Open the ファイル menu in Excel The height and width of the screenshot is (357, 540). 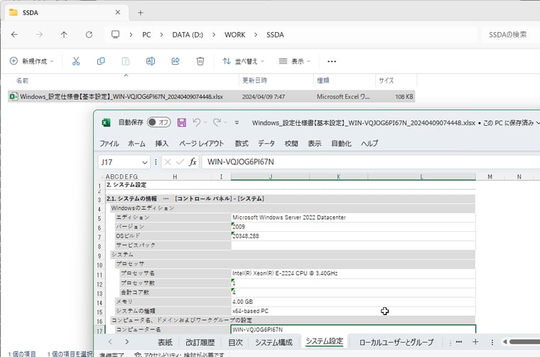(x=109, y=144)
